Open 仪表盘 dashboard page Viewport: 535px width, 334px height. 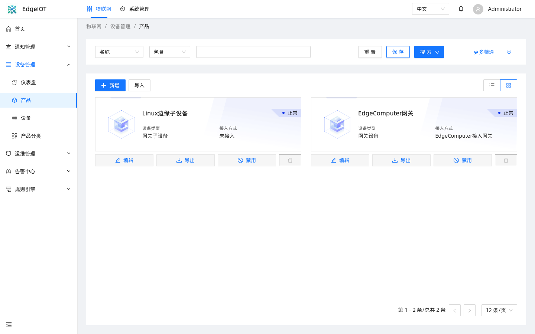[39, 82]
